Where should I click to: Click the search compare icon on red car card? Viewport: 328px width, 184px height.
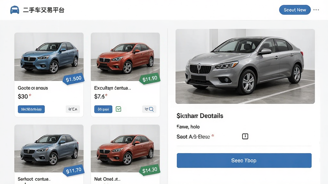tap(149, 109)
